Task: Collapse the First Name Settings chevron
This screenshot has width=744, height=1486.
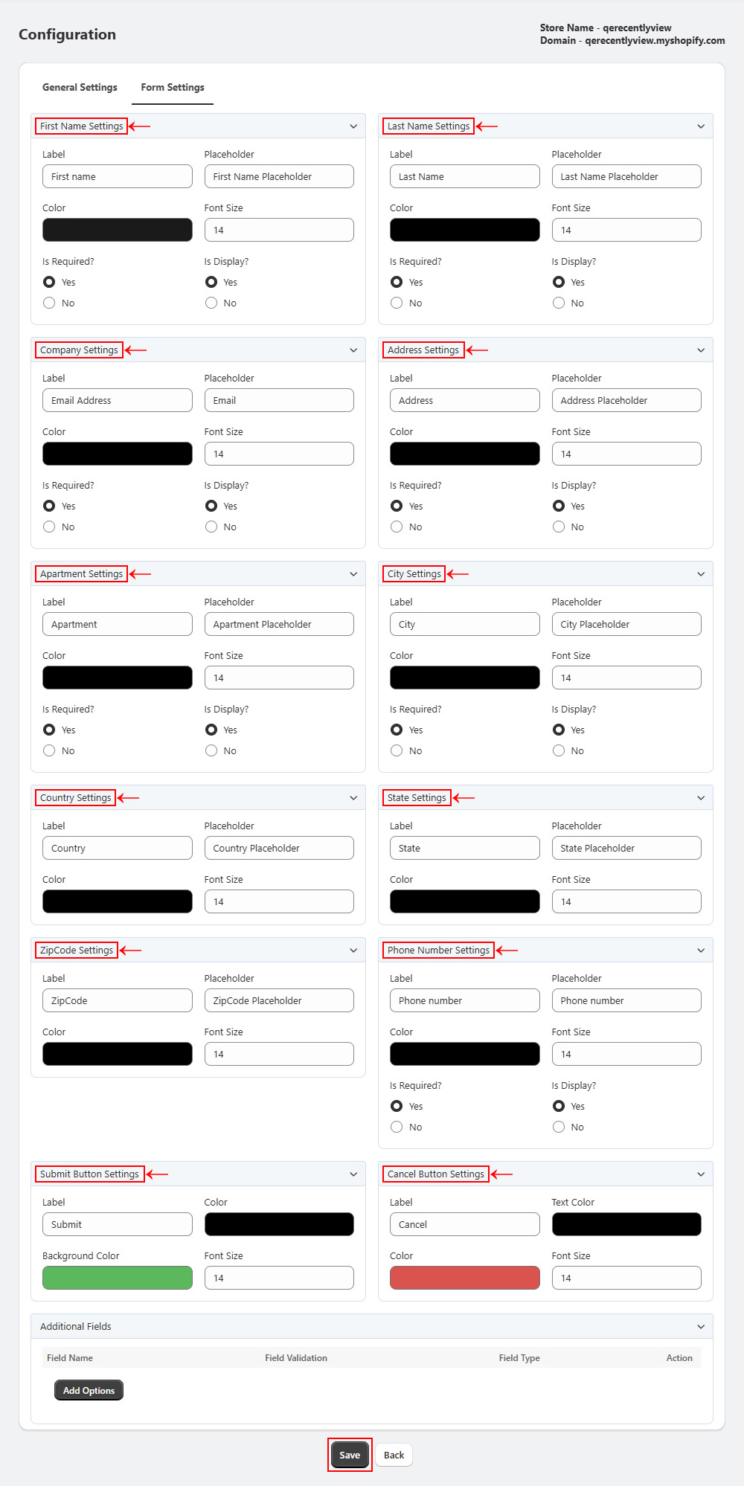Action: click(353, 126)
